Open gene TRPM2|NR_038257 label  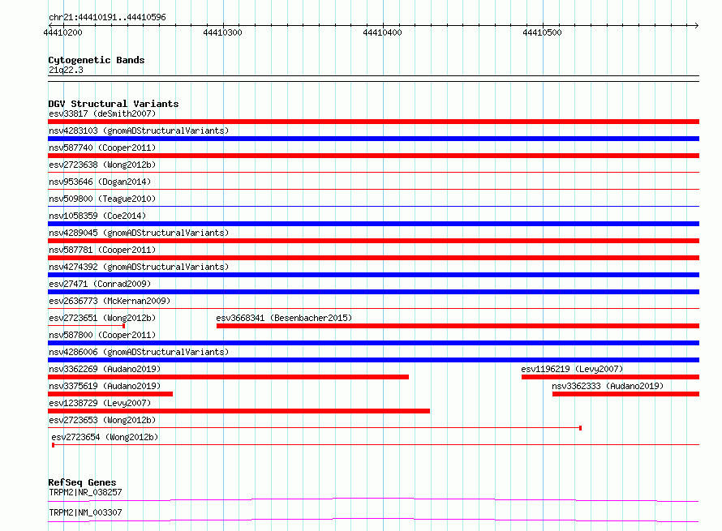point(85,492)
